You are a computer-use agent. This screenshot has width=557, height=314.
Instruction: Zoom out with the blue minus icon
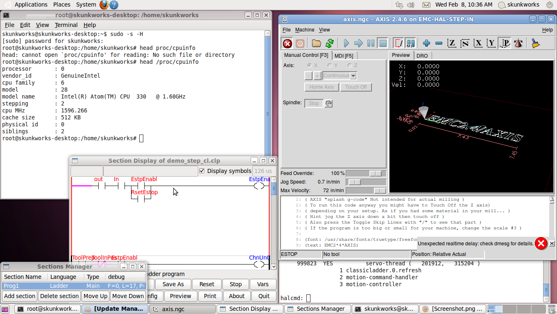(x=439, y=43)
